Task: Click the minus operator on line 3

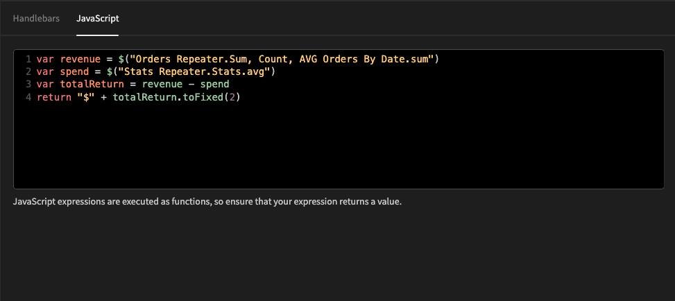Action: 191,84
